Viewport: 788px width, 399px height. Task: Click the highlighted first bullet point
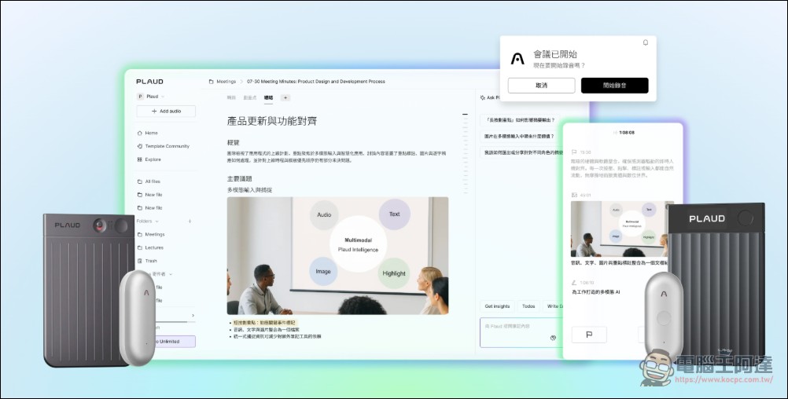(265, 323)
